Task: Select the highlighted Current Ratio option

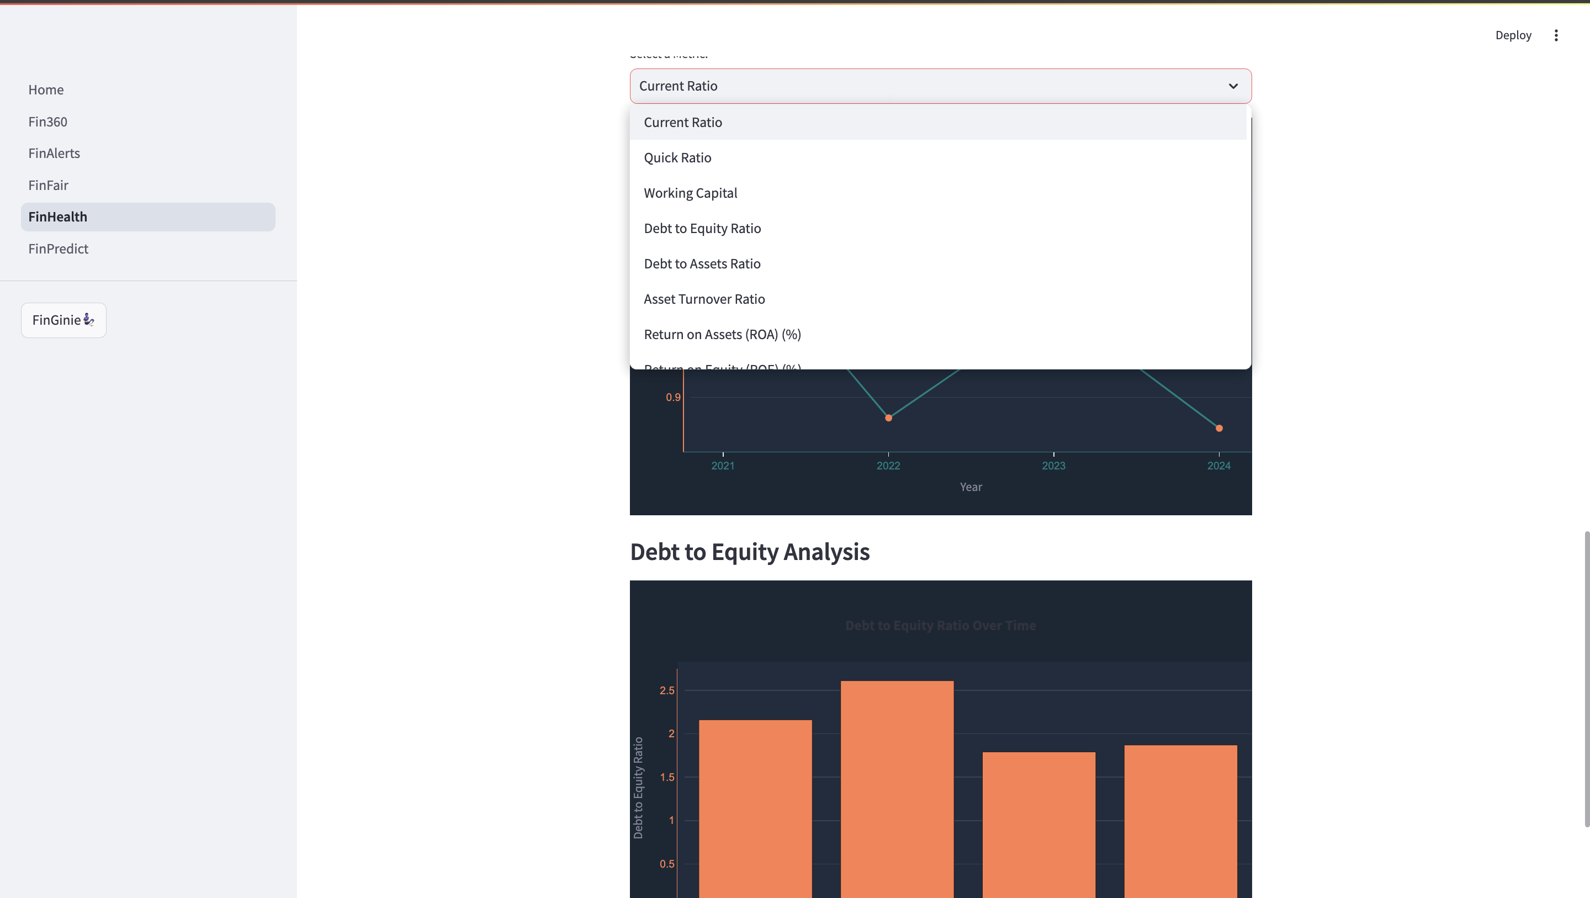Action: (683, 122)
